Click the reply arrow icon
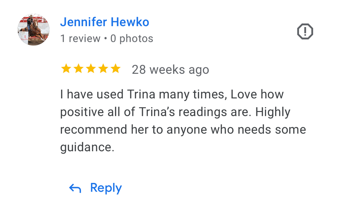The image size is (344, 210). (x=75, y=188)
